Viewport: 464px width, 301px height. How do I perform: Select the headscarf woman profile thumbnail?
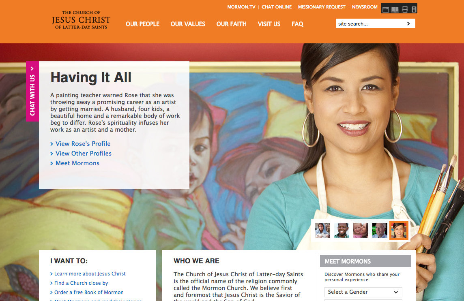click(322, 231)
